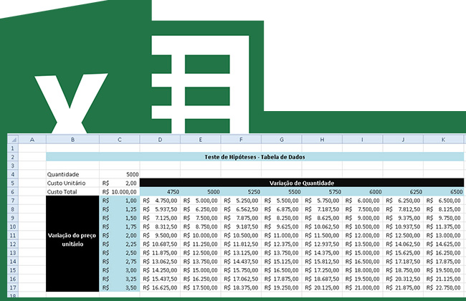Image resolution: width=466 pixels, height=301 pixels.
Task: Click the cell showing R$ 15.812,50
Action: coord(322,262)
